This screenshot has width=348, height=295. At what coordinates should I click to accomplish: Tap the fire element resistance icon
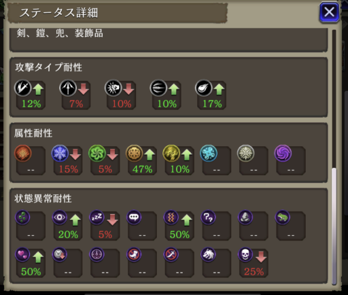coord(23,154)
